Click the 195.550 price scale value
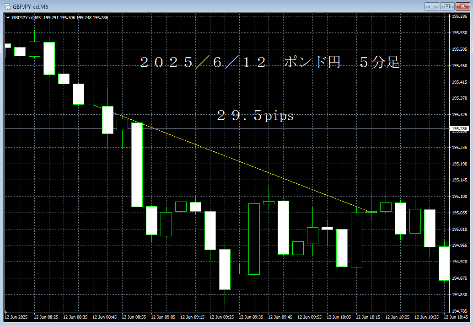473x325 pixels. [459, 32]
